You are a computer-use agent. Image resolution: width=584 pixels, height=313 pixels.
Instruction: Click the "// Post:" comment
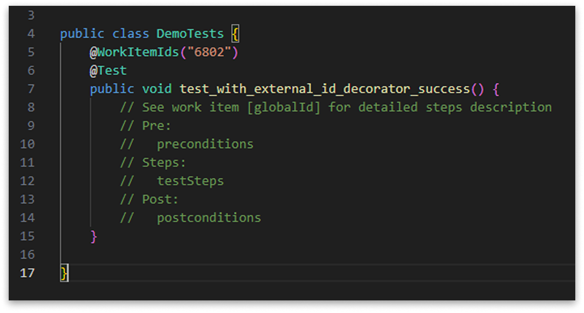click(149, 199)
